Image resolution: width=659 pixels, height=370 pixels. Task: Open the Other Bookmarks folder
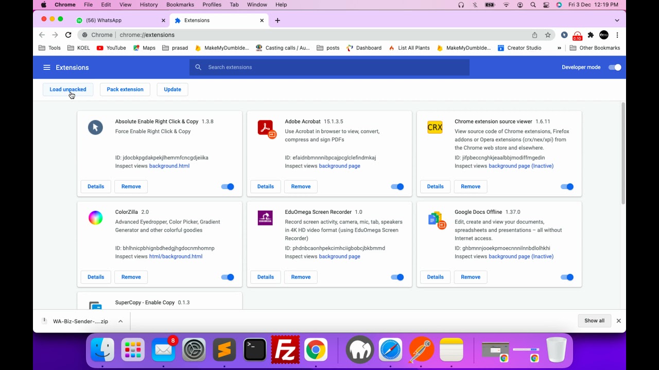(595, 48)
